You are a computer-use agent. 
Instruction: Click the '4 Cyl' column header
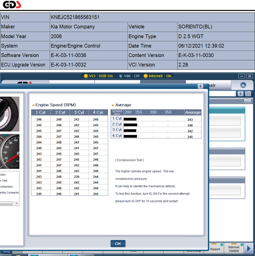click(98, 112)
